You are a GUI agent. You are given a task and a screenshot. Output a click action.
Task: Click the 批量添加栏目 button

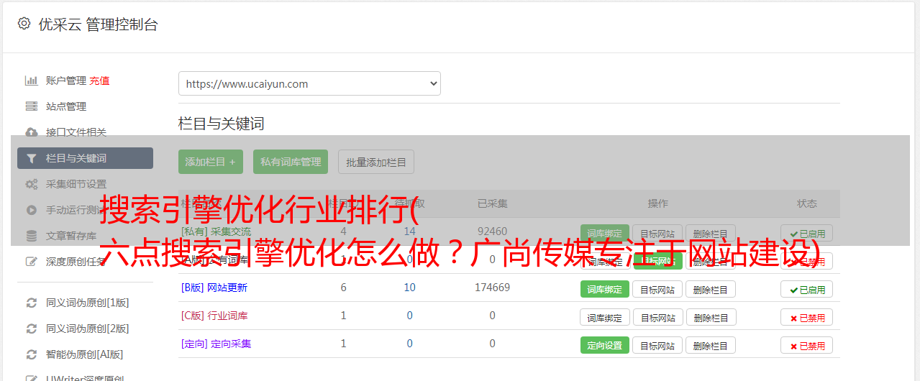[x=376, y=162]
